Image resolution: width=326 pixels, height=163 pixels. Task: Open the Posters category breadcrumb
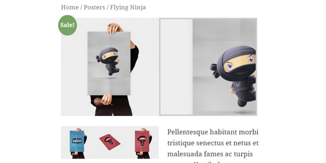click(x=94, y=7)
